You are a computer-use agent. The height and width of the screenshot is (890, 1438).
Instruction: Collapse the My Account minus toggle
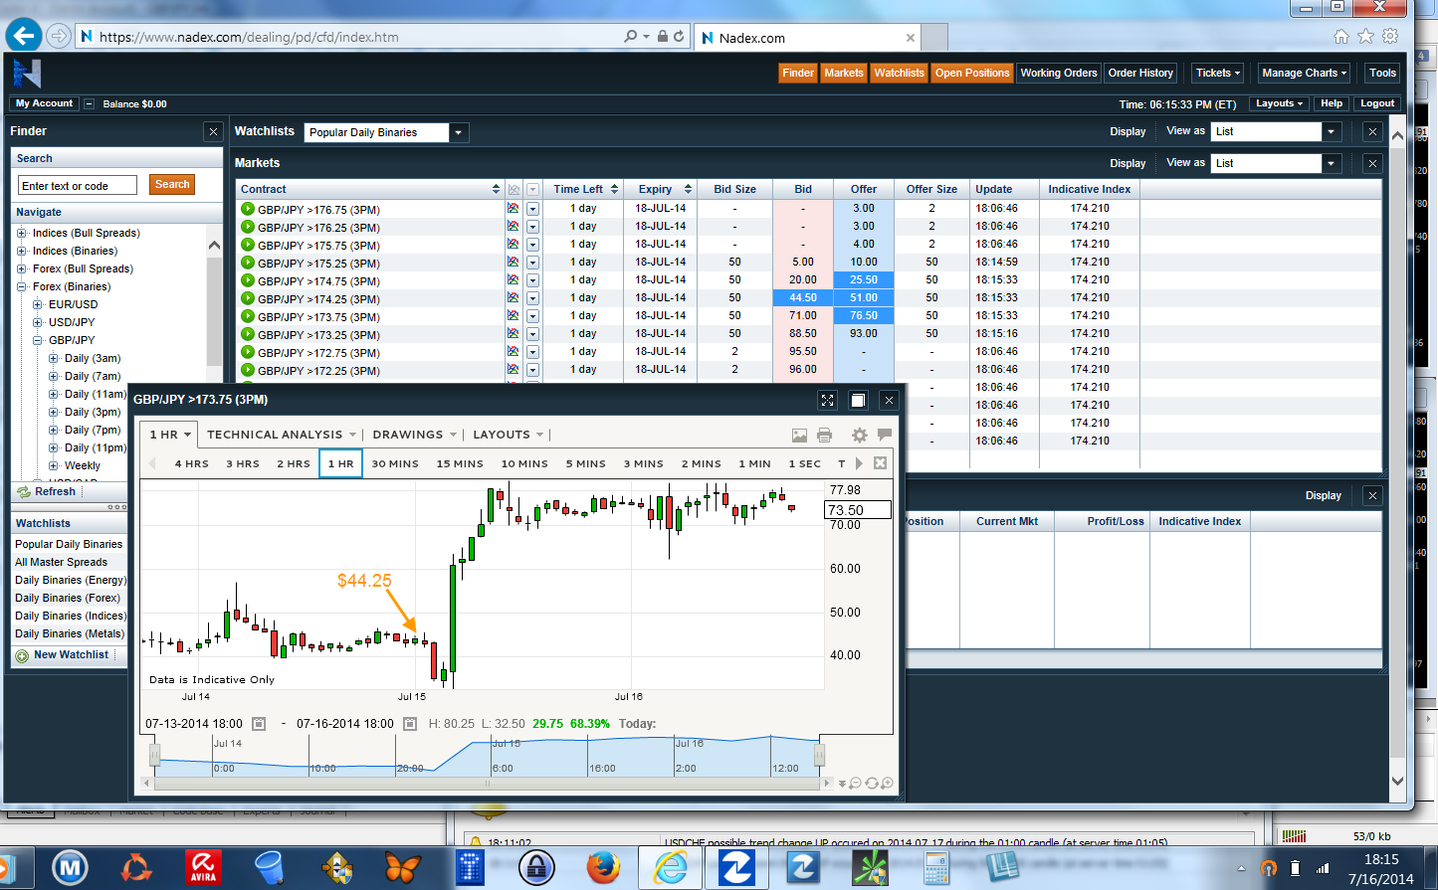[89, 104]
